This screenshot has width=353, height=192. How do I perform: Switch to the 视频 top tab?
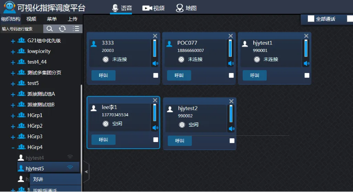point(153,8)
